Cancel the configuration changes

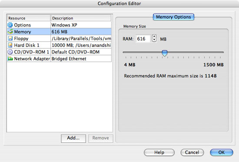[192, 152]
